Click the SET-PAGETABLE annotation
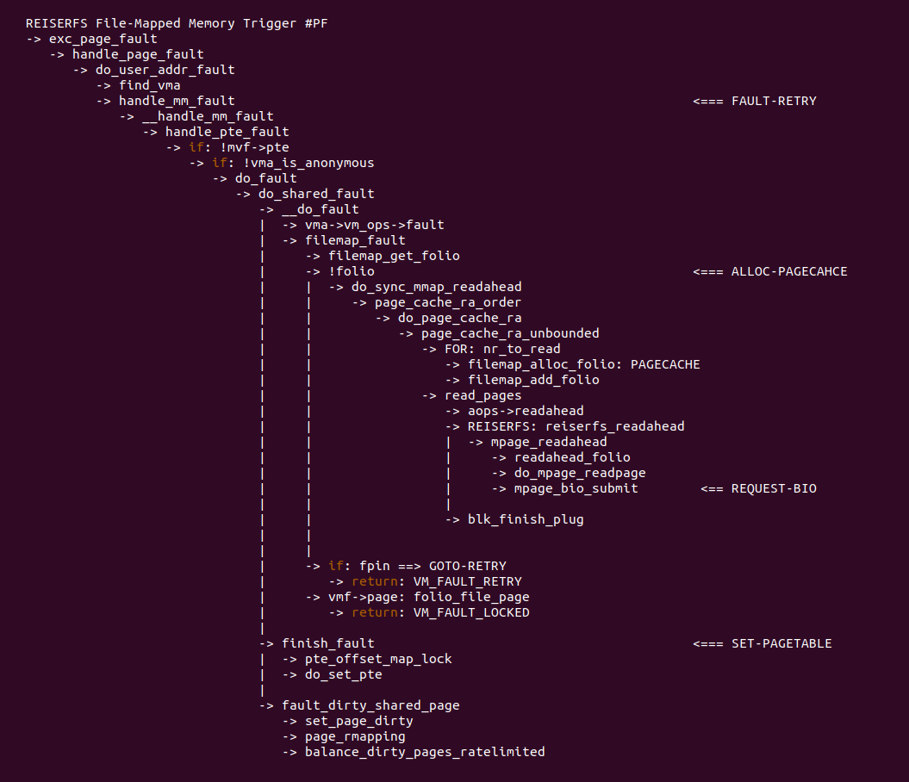The width and height of the screenshot is (909, 782). coord(781,643)
